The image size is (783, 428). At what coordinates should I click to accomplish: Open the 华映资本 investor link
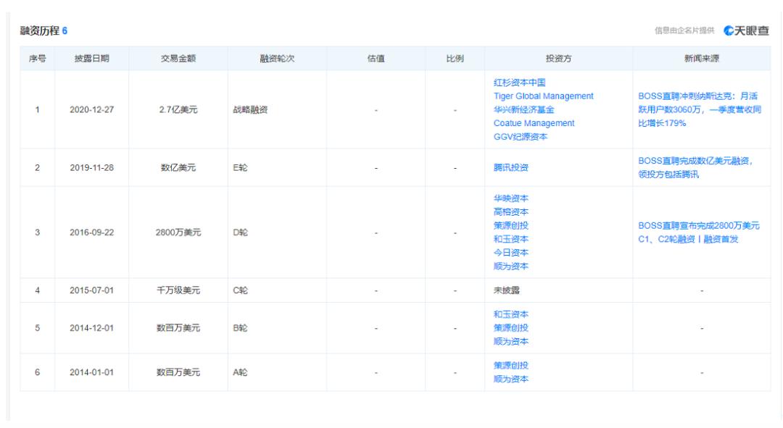pos(510,198)
